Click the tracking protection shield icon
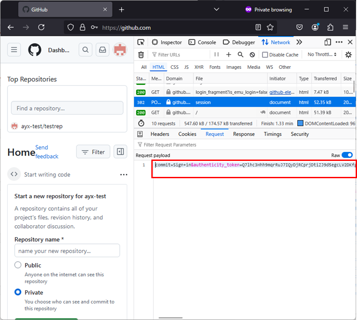This screenshot has width=357, height=320. pos(71,28)
